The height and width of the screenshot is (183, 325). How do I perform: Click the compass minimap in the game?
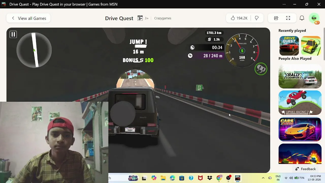(x=34, y=50)
